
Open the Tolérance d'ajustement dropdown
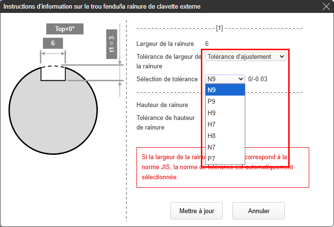coord(246,57)
